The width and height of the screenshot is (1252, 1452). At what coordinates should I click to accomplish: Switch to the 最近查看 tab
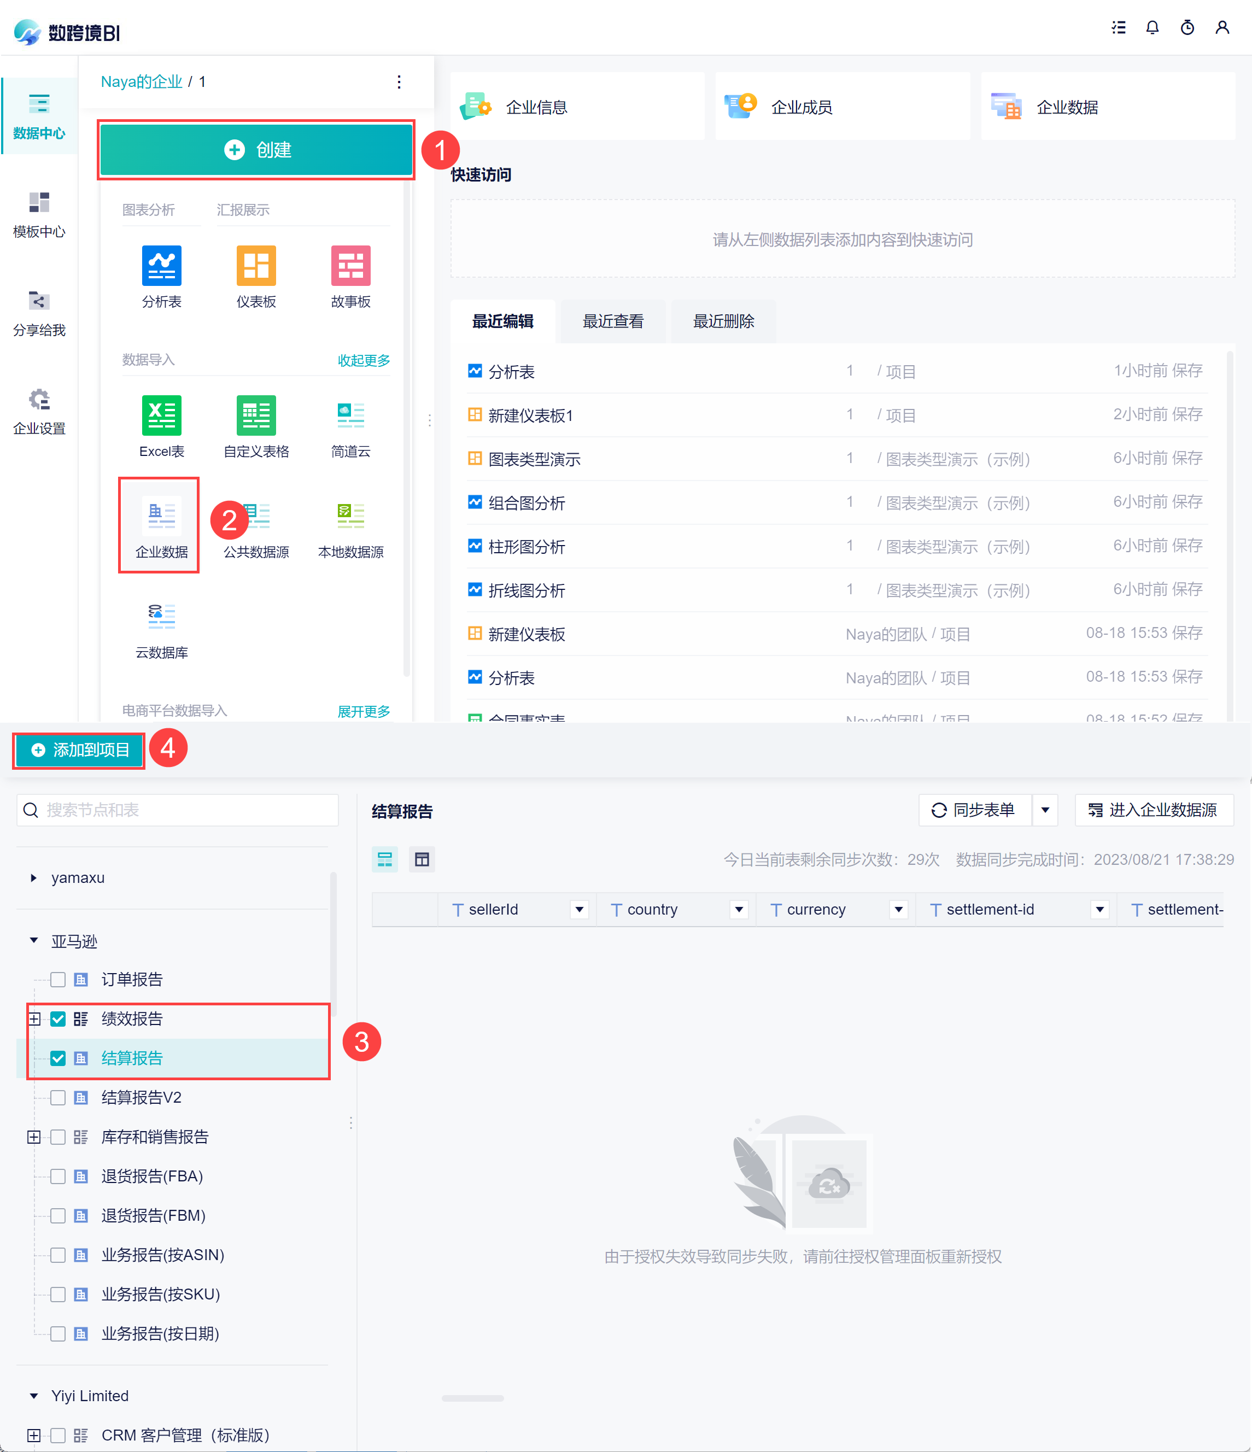coord(613,321)
